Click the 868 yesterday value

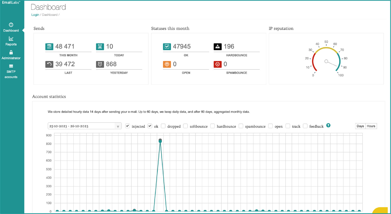(x=111, y=64)
